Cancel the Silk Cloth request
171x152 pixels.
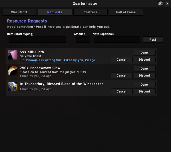(122, 59)
